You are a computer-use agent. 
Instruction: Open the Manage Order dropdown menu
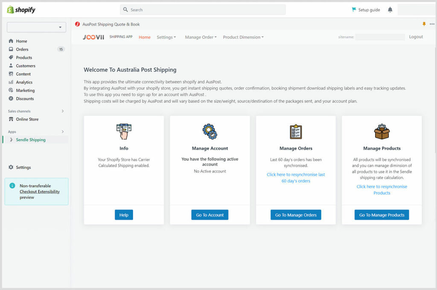(201, 37)
